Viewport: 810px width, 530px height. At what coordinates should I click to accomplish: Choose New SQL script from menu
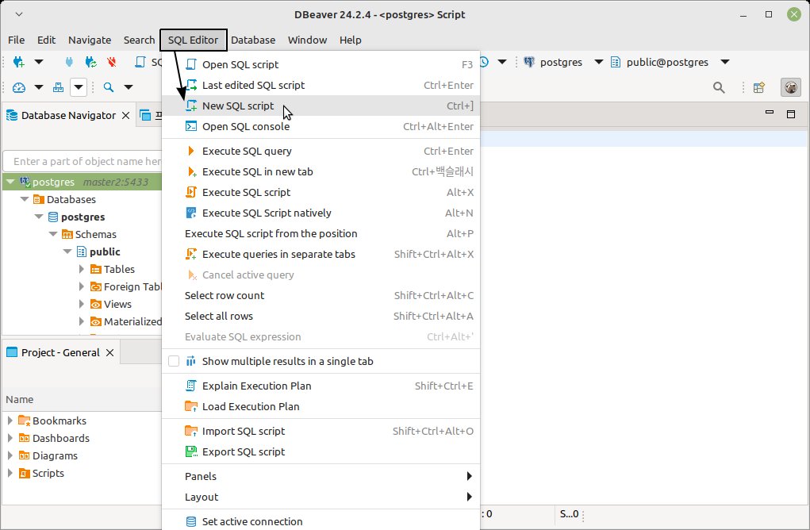click(238, 106)
